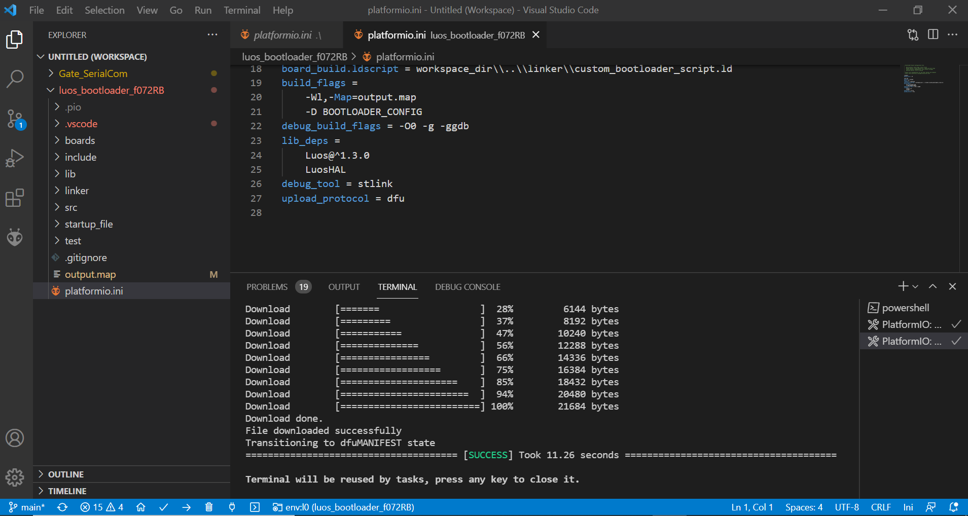
Task: Split the editor to the right
Action: 933,34
